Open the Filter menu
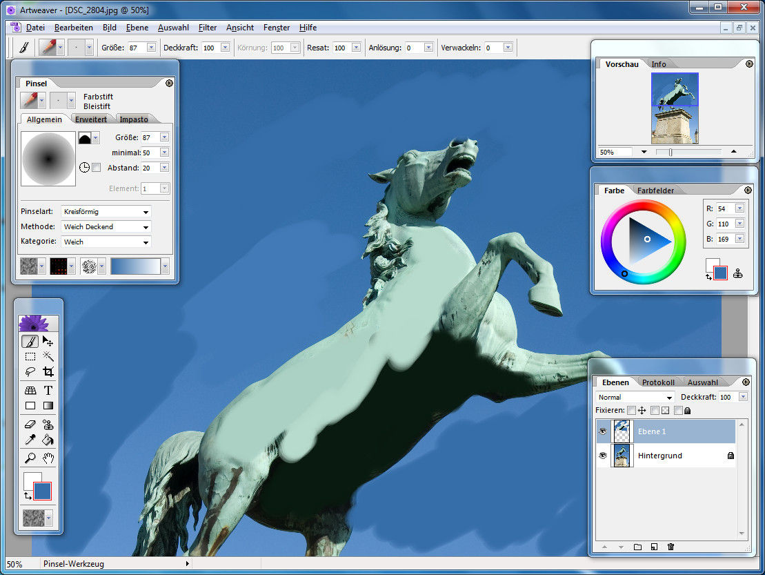765x575 pixels. click(x=207, y=28)
